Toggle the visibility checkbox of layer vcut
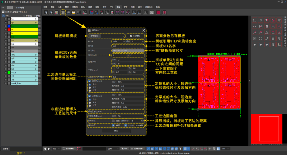Screen dimensions: 287x155 [x=6, y=73]
